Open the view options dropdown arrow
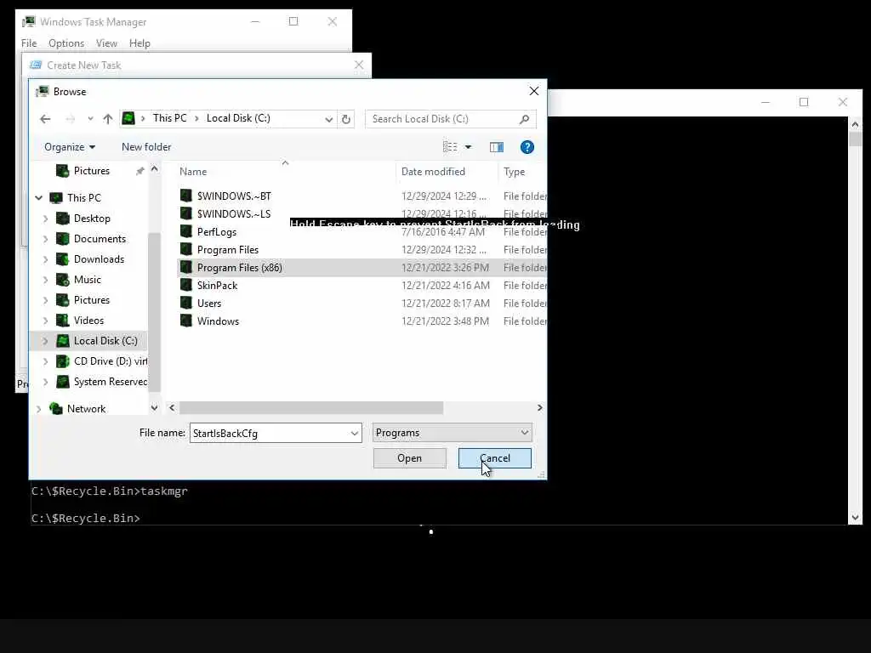 (x=469, y=147)
